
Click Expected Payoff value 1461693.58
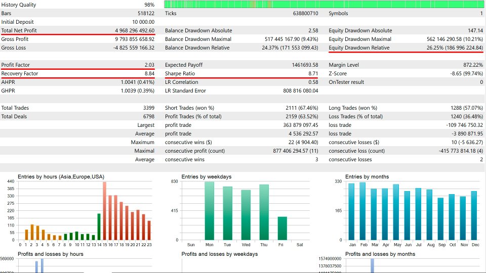coord(305,65)
